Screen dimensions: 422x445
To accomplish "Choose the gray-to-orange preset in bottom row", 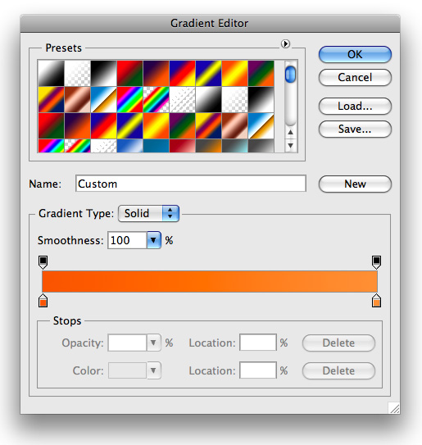I will pos(208,146).
